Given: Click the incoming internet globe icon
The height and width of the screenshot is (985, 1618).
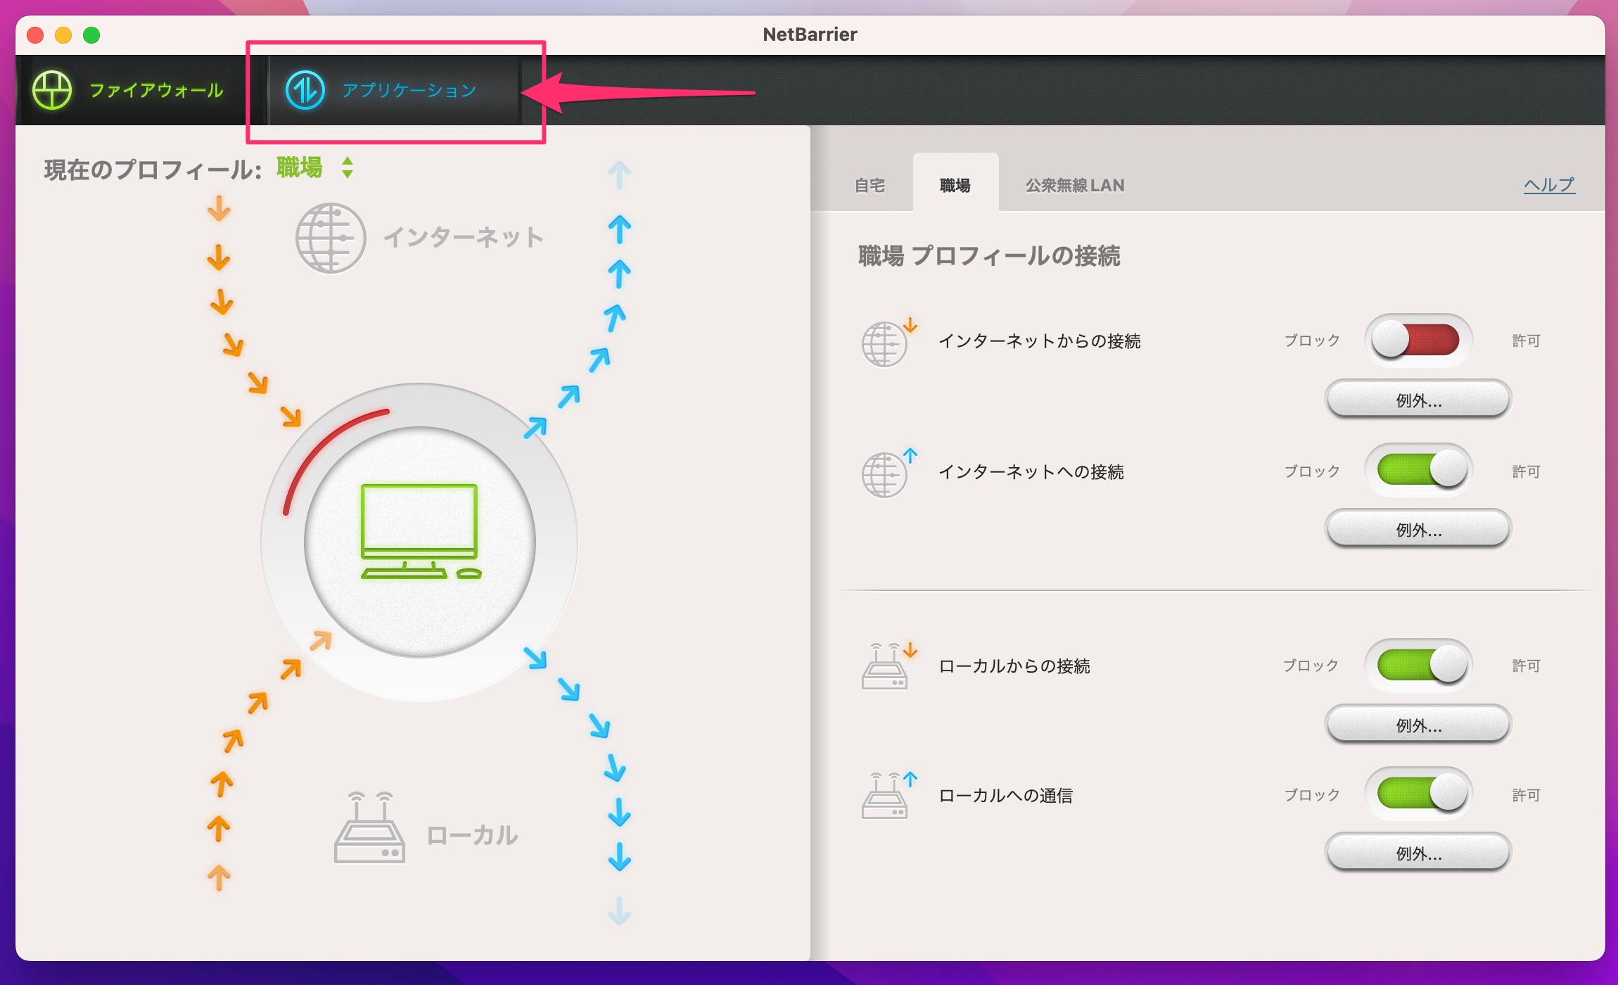Looking at the screenshot, I should click(x=889, y=342).
